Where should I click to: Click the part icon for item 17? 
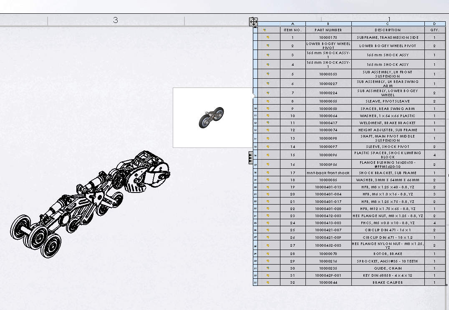(x=268, y=173)
